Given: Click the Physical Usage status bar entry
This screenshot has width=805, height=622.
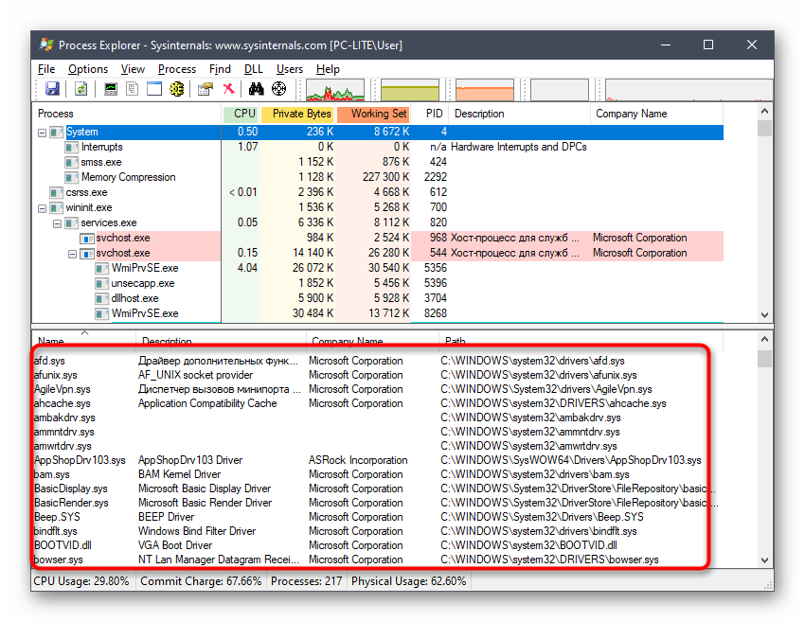Looking at the screenshot, I should (x=409, y=581).
